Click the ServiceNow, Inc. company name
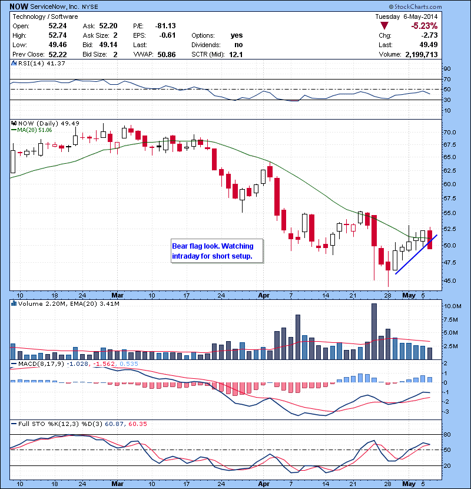Image resolution: width=471 pixels, height=489 pixels. pos(55,6)
